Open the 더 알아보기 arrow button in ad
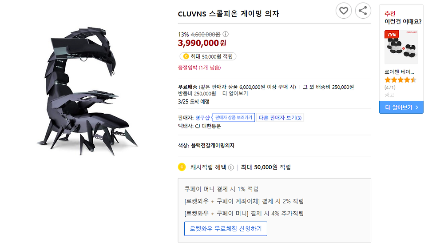The width and height of the screenshot is (444, 246). point(401,107)
